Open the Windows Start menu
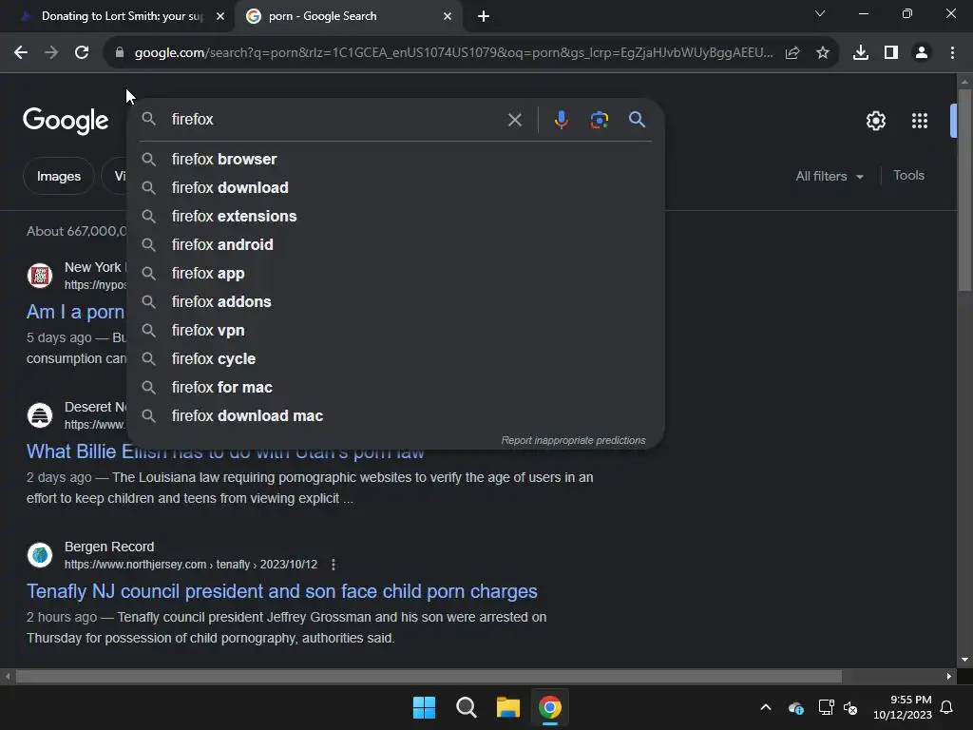The width and height of the screenshot is (973, 730). coord(425,707)
